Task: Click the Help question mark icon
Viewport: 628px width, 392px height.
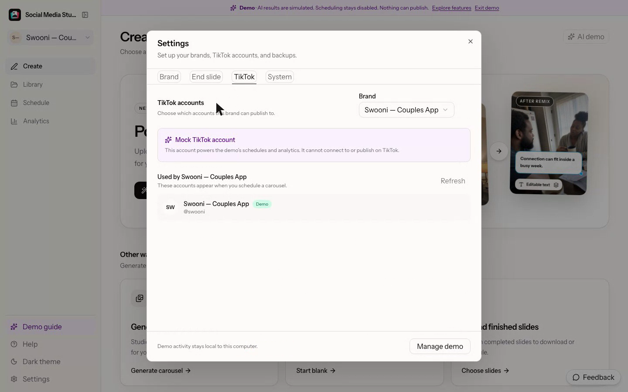Action: click(x=14, y=344)
